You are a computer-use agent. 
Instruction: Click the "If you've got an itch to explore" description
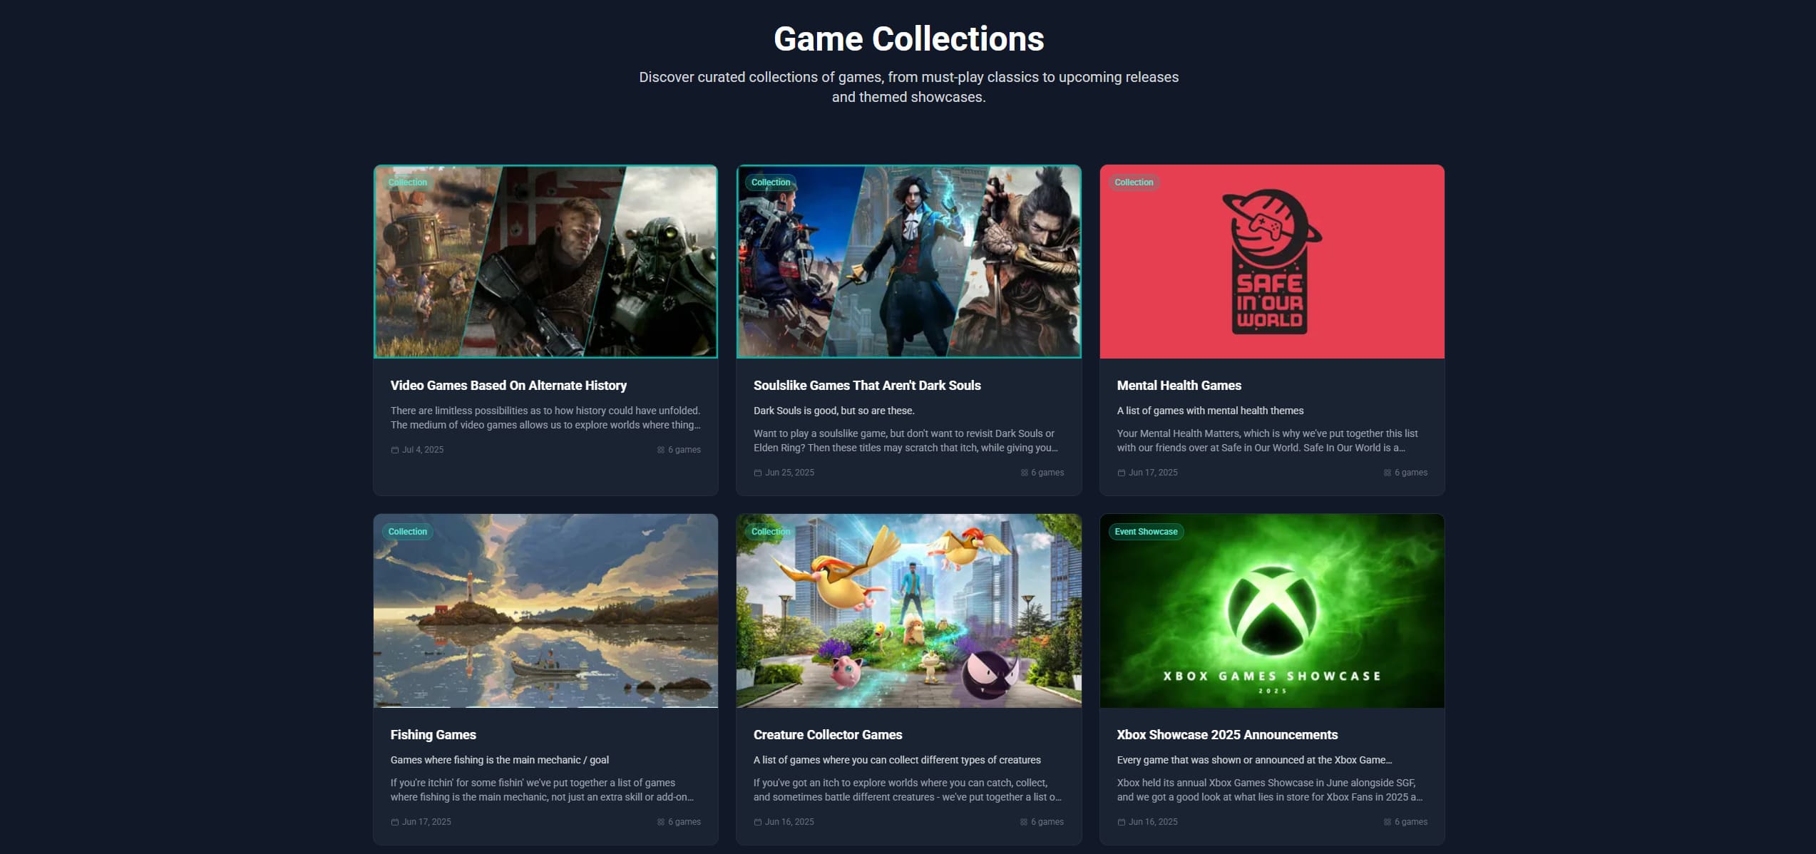(x=907, y=790)
